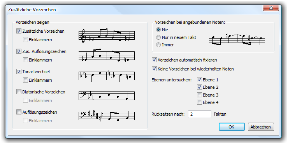Viewport: 290px width, 146px height.
Task: Uncheck the Zusätzliche Vorzeichen checkbox
Action: (19, 31)
